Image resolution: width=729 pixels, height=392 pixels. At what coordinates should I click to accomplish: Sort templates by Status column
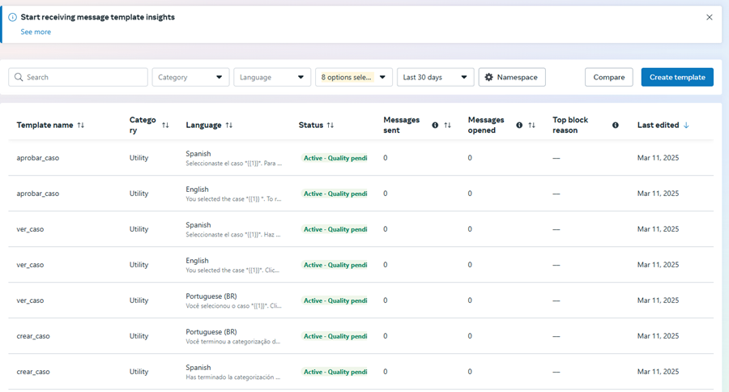330,126
